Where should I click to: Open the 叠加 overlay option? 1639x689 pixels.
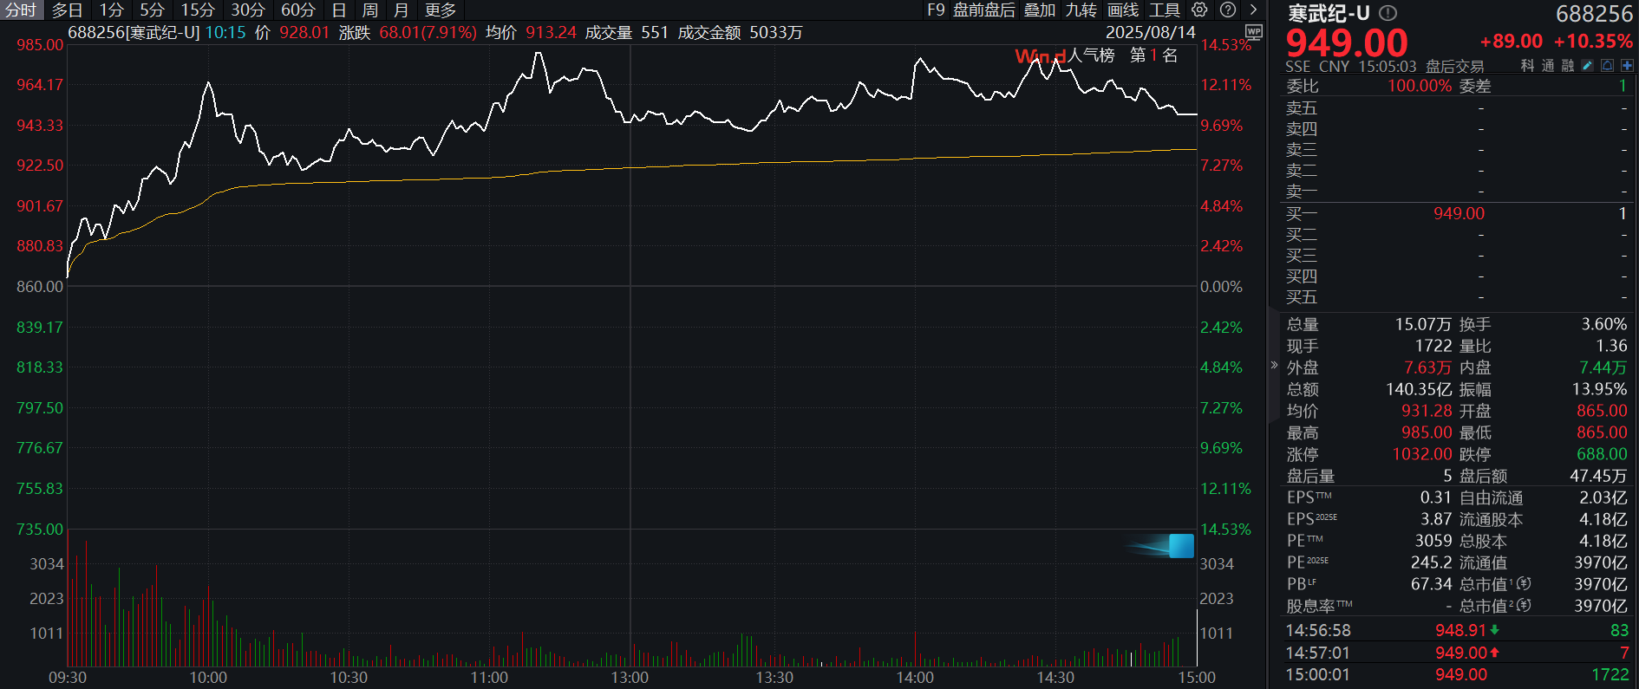tap(1040, 10)
